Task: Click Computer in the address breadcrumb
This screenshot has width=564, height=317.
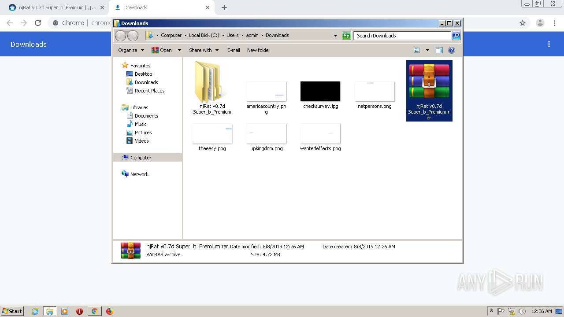Action: coord(171,35)
